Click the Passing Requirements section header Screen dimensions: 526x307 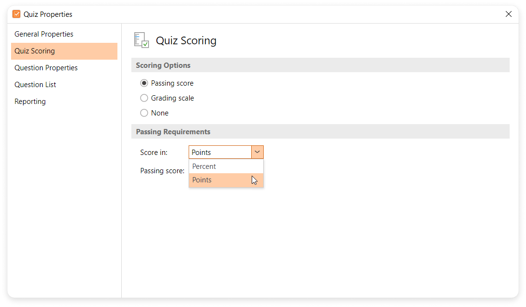[173, 132]
